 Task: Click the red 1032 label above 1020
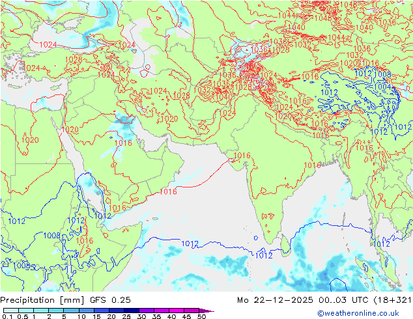pyautogui.click(x=354, y=55)
